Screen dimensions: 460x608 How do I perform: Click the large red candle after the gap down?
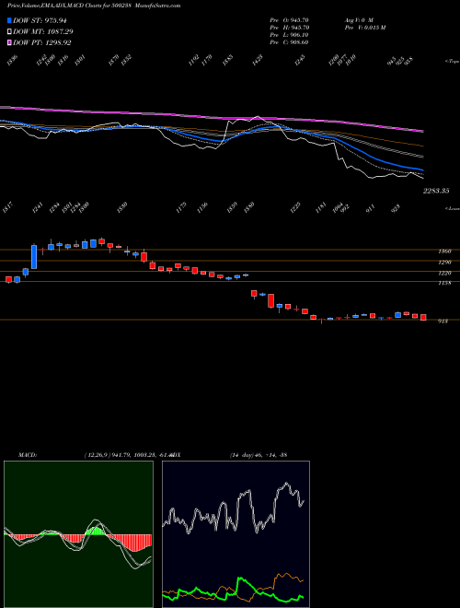click(x=271, y=300)
